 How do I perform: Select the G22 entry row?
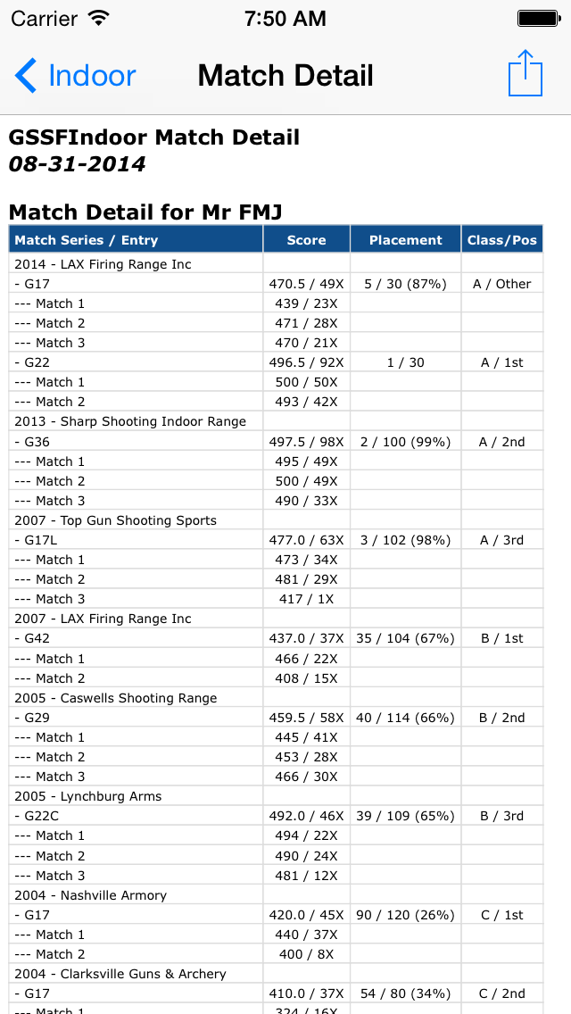[x=276, y=362]
